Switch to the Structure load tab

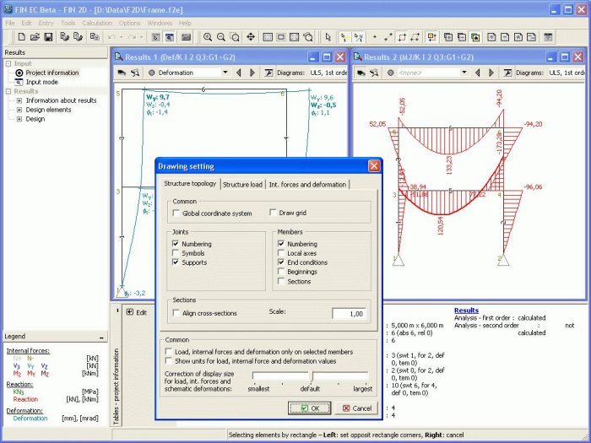(242, 184)
